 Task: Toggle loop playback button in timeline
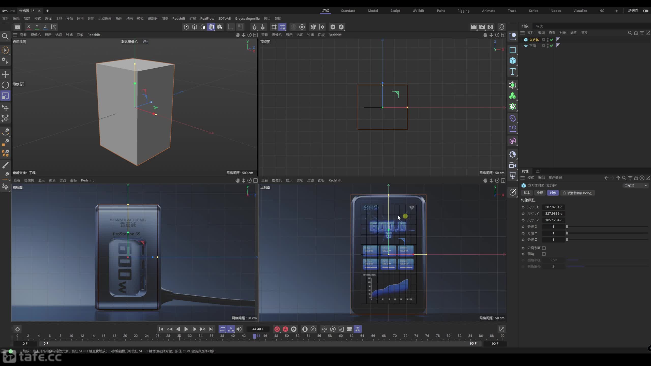[x=222, y=329]
